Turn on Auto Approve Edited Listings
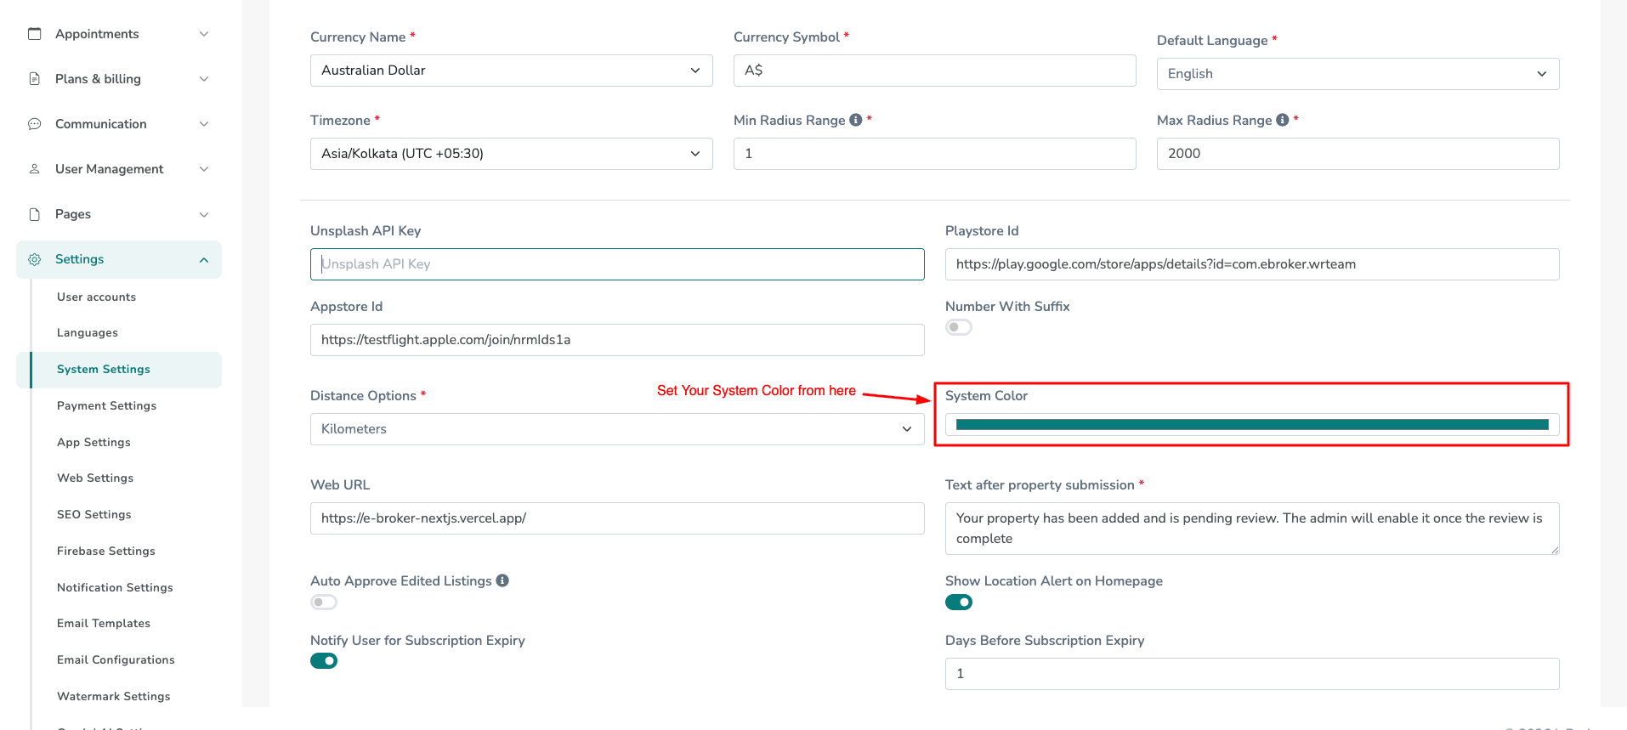Viewport: 1627px width, 730px height. [324, 603]
